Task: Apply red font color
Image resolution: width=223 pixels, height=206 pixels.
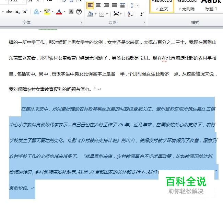Action: click(59, 12)
